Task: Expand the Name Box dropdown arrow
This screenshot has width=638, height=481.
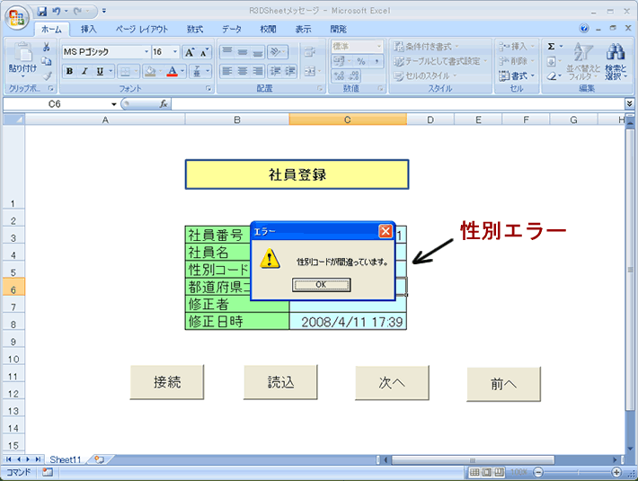Action: (x=114, y=104)
